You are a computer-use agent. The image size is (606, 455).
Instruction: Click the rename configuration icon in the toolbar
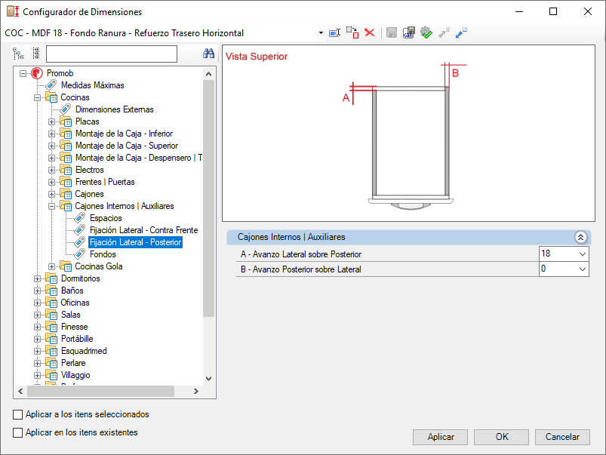[x=334, y=33]
